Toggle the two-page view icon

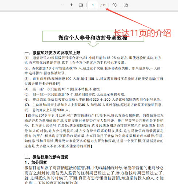(126, 5)
